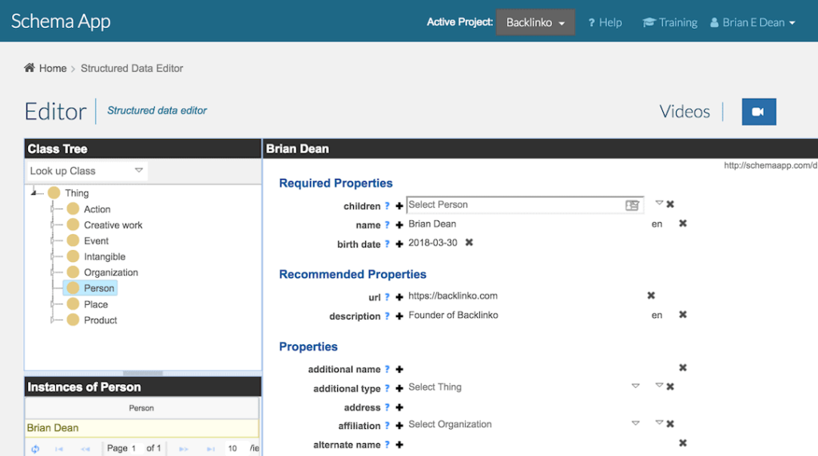
Task: Expand the Creative work class node
Action: tap(52, 225)
